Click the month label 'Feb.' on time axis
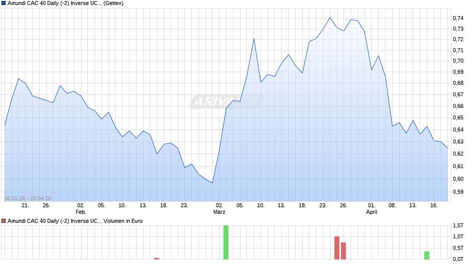The width and height of the screenshot is (472, 264). 81,212
